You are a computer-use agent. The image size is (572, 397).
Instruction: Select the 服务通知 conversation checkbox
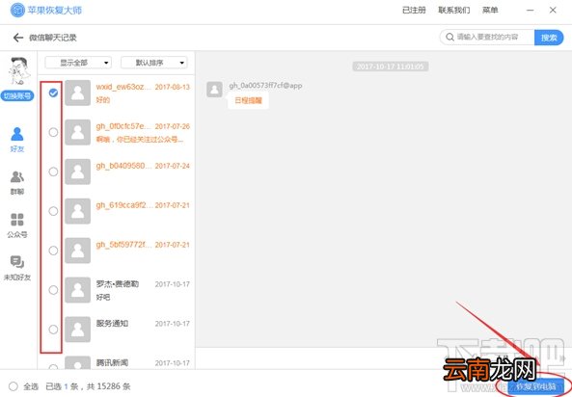coord(53,330)
